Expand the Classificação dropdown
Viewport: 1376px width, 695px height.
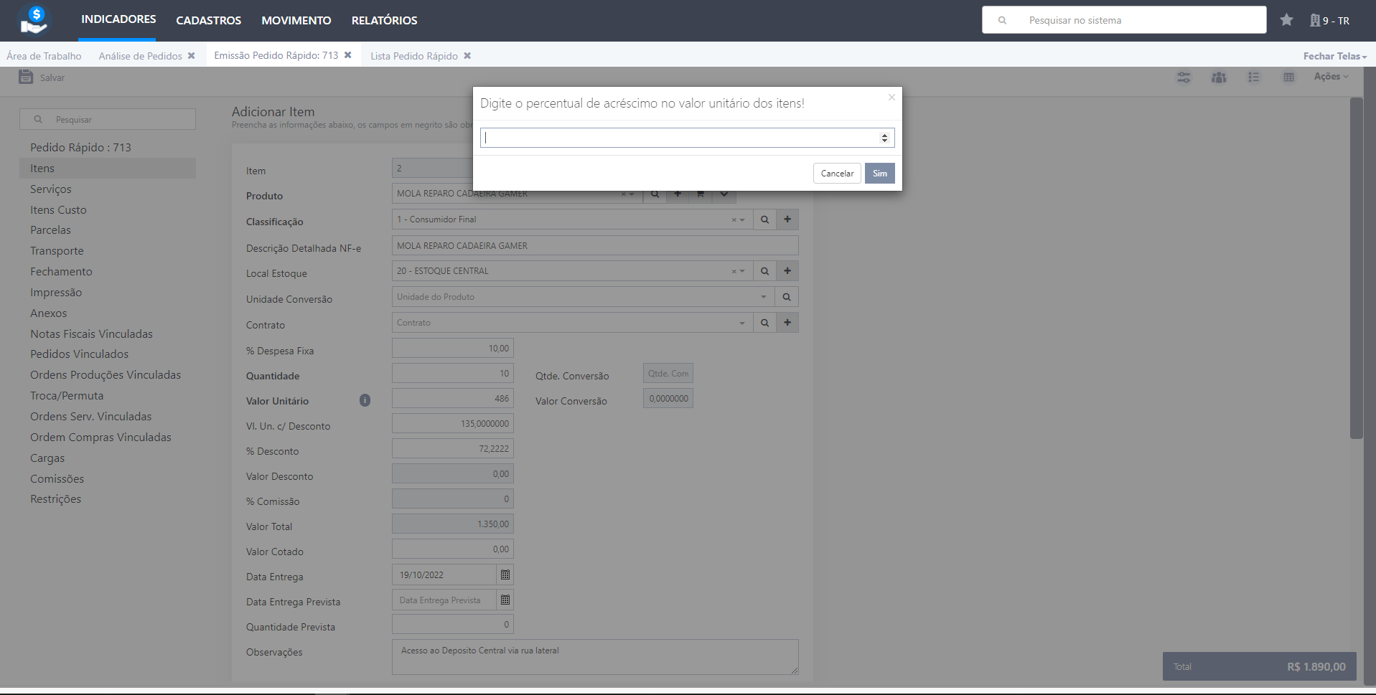(742, 220)
